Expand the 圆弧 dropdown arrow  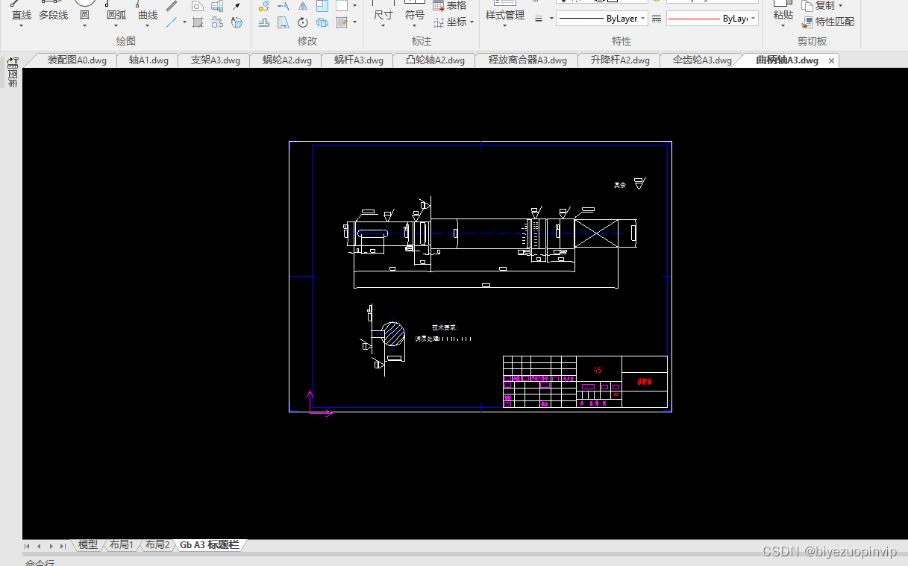(x=116, y=26)
